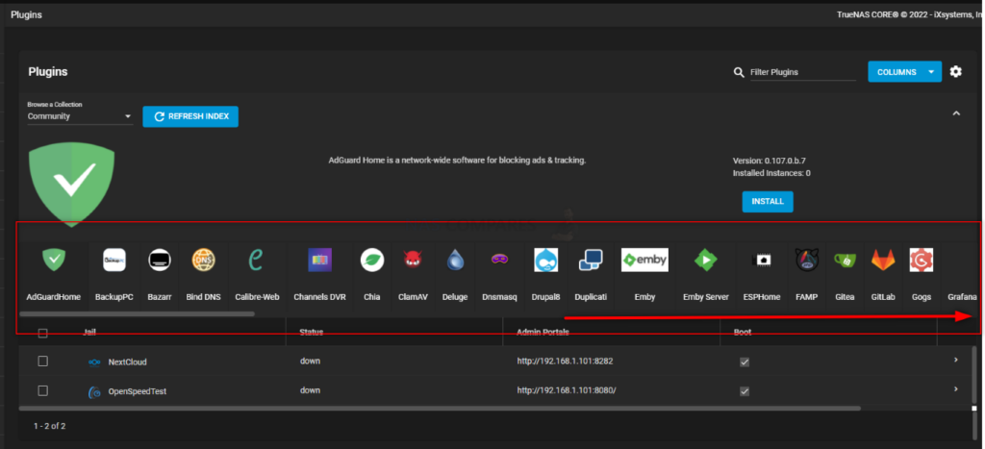Click the REFRESH INDEX button

click(x=190, y=116)
